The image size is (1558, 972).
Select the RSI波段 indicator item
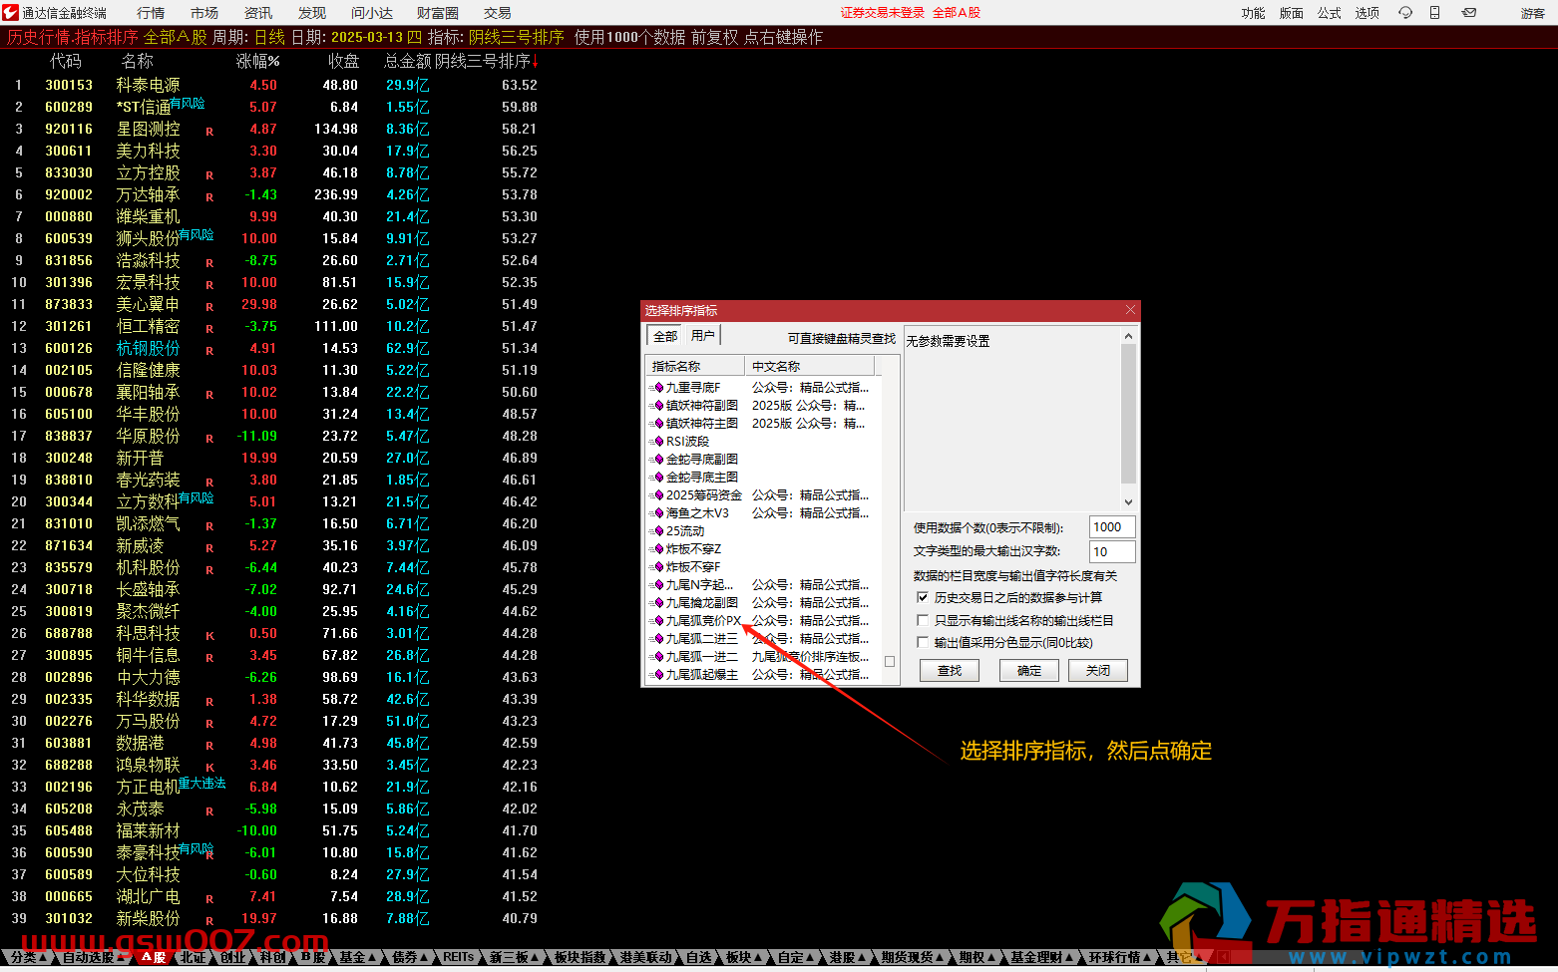point(687,442)
